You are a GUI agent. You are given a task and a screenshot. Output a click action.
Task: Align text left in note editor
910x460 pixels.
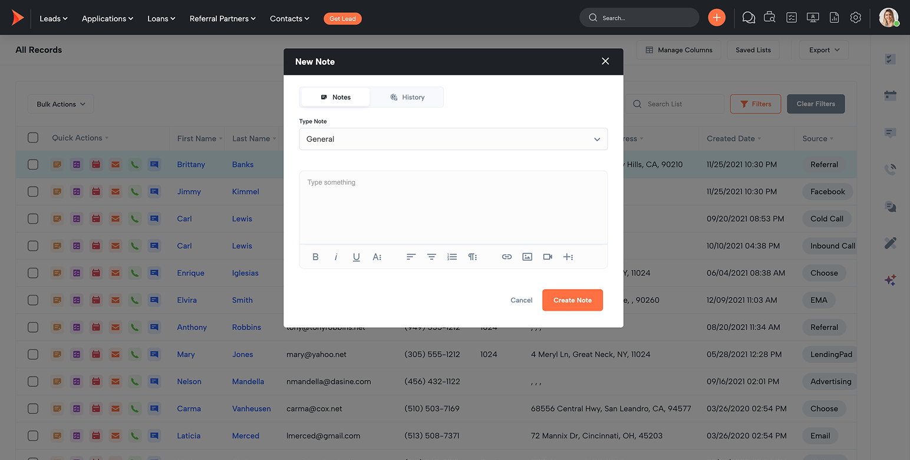[411, 257]
